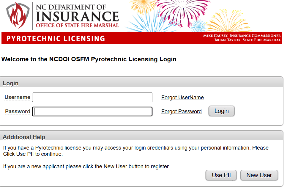Click the Additional Help panel header
Viewport: 287px width, 190px height.
pyautogui.click(x=24, y=137)
